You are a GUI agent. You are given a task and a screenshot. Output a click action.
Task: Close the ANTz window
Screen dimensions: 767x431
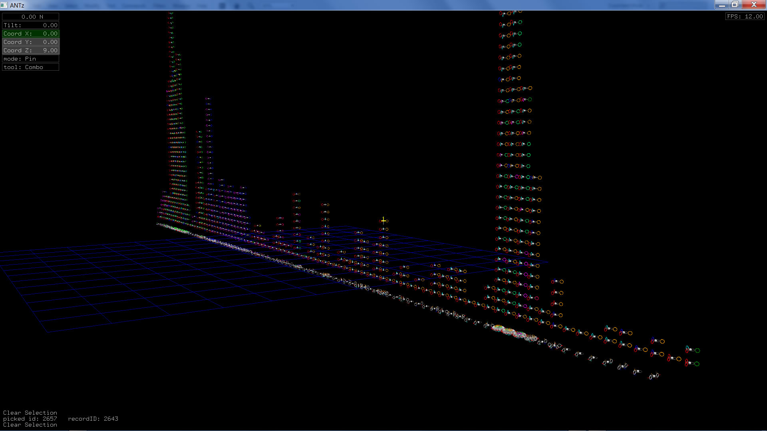point(754,5)
